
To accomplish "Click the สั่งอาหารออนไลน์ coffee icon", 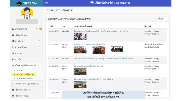I will click(13, 90).
